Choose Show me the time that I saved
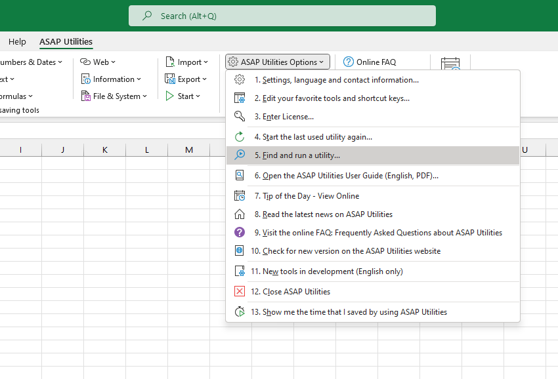Screen dimensions: 558x379 373,312
